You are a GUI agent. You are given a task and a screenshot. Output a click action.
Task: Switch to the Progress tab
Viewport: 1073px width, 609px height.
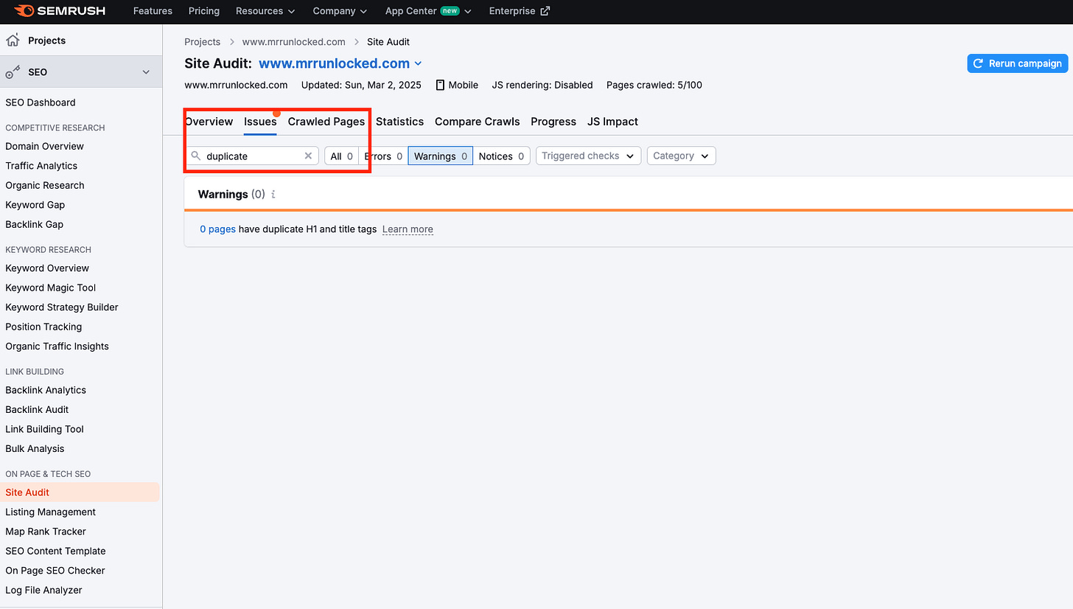pos(553,122)
